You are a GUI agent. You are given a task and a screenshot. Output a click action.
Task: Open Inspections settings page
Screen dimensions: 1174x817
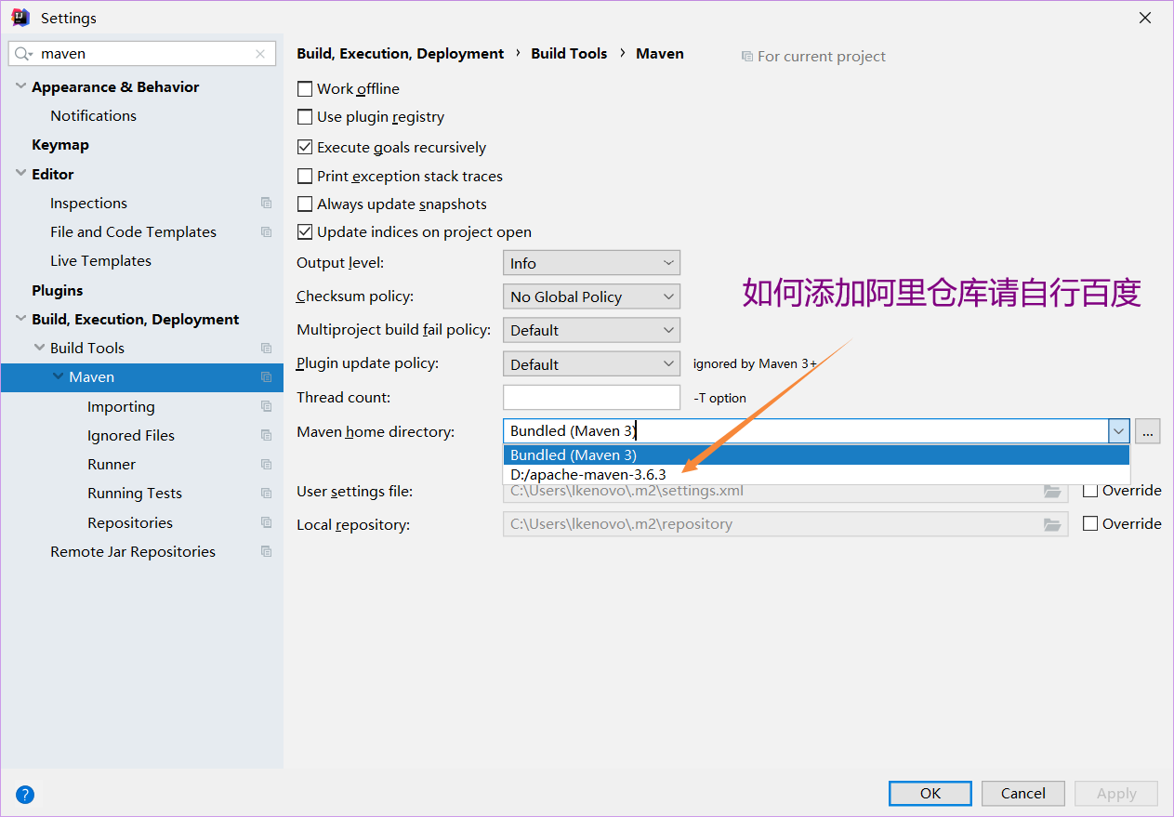[x=88, y=203]
